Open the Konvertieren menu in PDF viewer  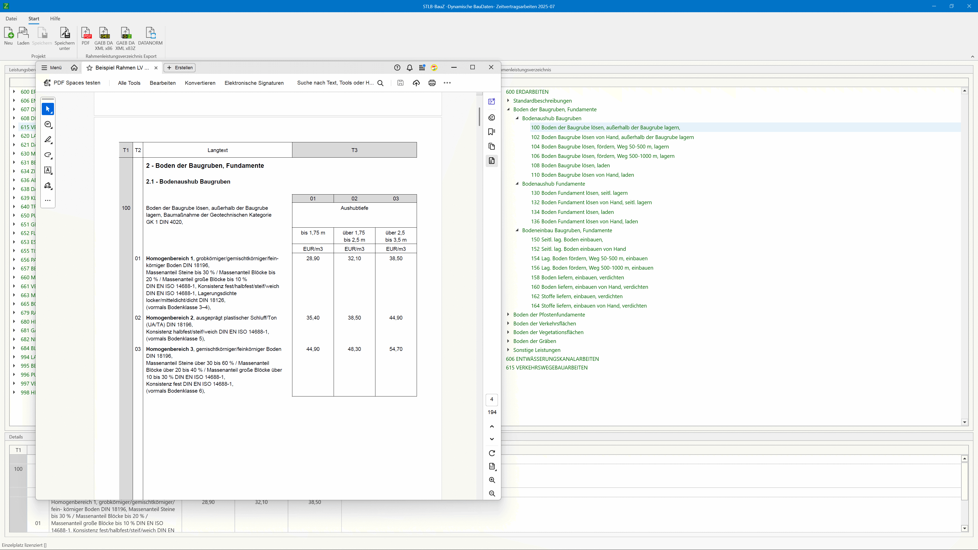point(200,83)
